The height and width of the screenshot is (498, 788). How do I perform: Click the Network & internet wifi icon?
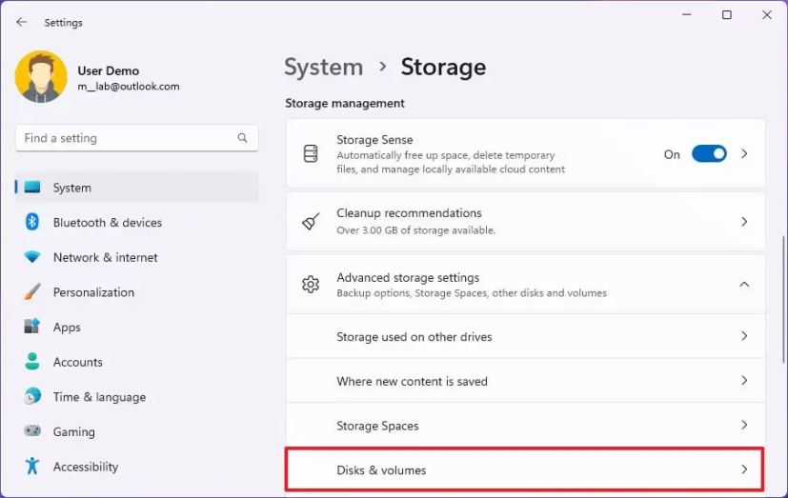pyautogui.click(x=32, y=257)
